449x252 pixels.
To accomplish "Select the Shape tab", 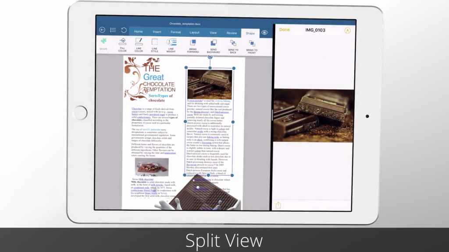I will [x=250, y=33].
